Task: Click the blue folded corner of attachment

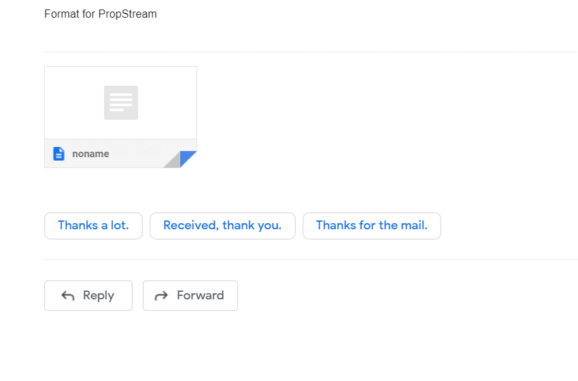Action: (186, 157)
